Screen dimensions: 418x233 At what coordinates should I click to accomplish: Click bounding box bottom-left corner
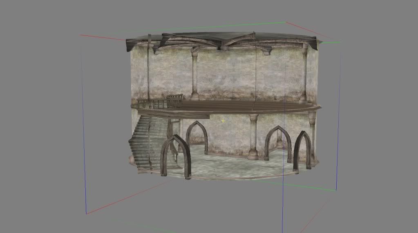click(x=86, y=213)
